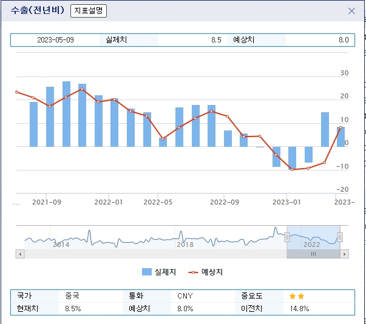Image resolution: width=366 pixels, height=324 pixels.
Task: Select the 2021-09 x-axis label
Action: click(x=47, y=202)
